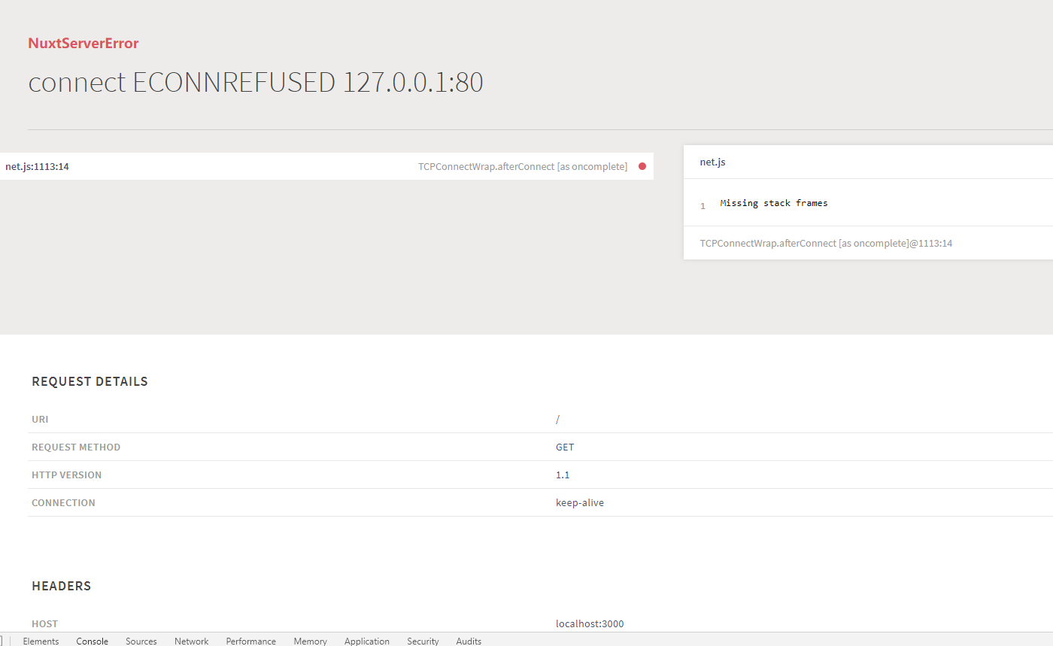Image resolution: width=1053 pixels, height=646 pixels.
Task: Click the HTTP VERSION label
Action: (x=67, y=475)
